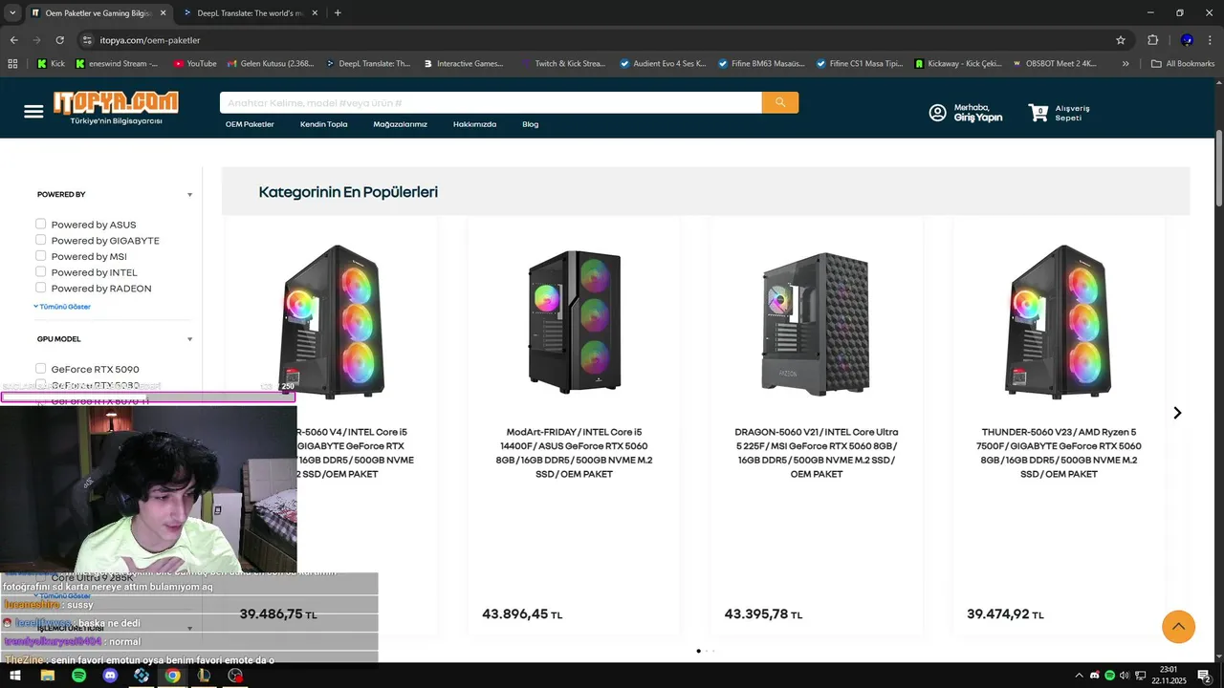Viewport: 1224px width, 688px height.
Task: Show hidden system tray icons
Action: pos(1080,676)
